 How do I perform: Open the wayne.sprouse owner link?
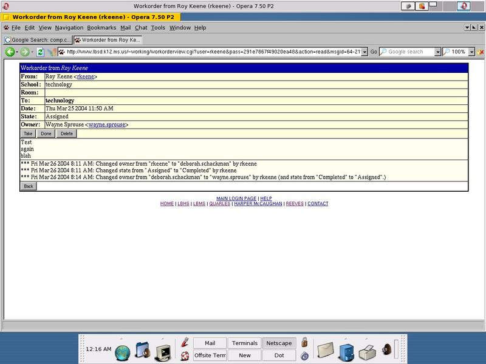[x=107, y=124]
